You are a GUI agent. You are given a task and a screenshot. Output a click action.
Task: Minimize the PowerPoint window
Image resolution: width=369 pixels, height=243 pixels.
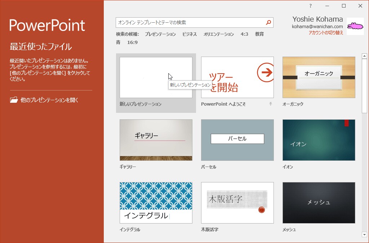327,6
